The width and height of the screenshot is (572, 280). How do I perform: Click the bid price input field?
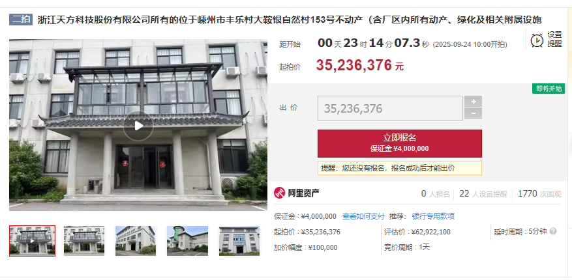390,108
